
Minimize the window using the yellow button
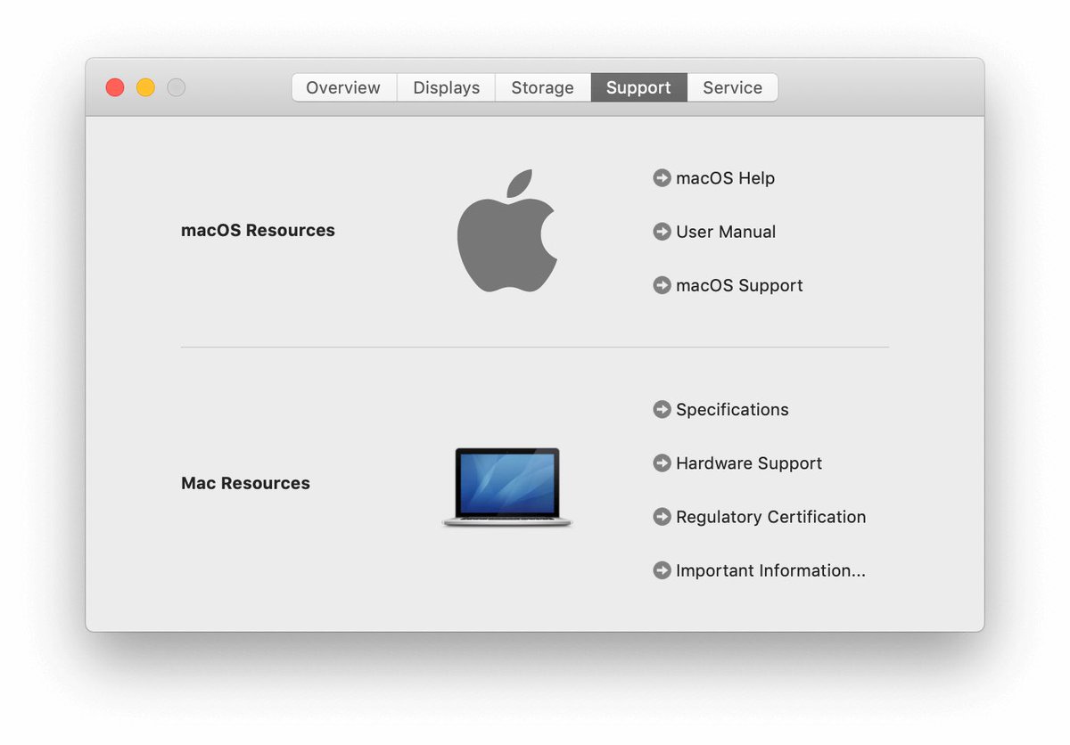[145, 87]
